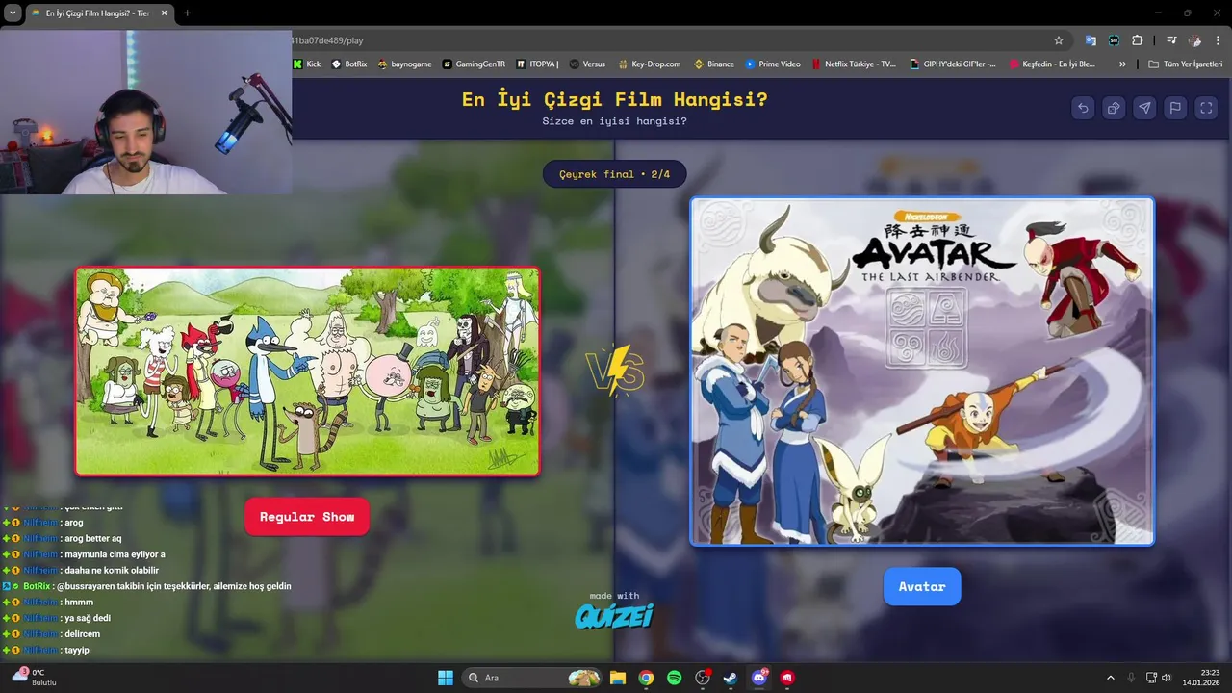The width and height of the screenshot is (1232, 693).
Task: Open File Explorer from taskbar
Action: click(618, 678)
